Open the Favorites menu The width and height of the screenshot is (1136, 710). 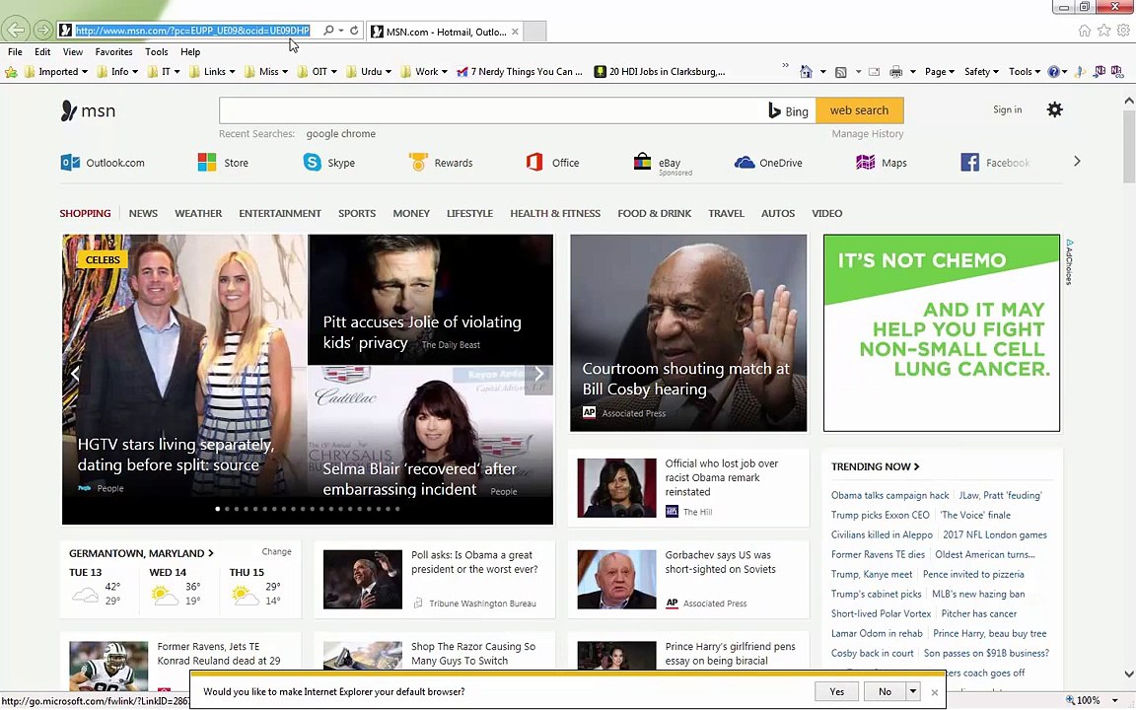coord(113,52)
